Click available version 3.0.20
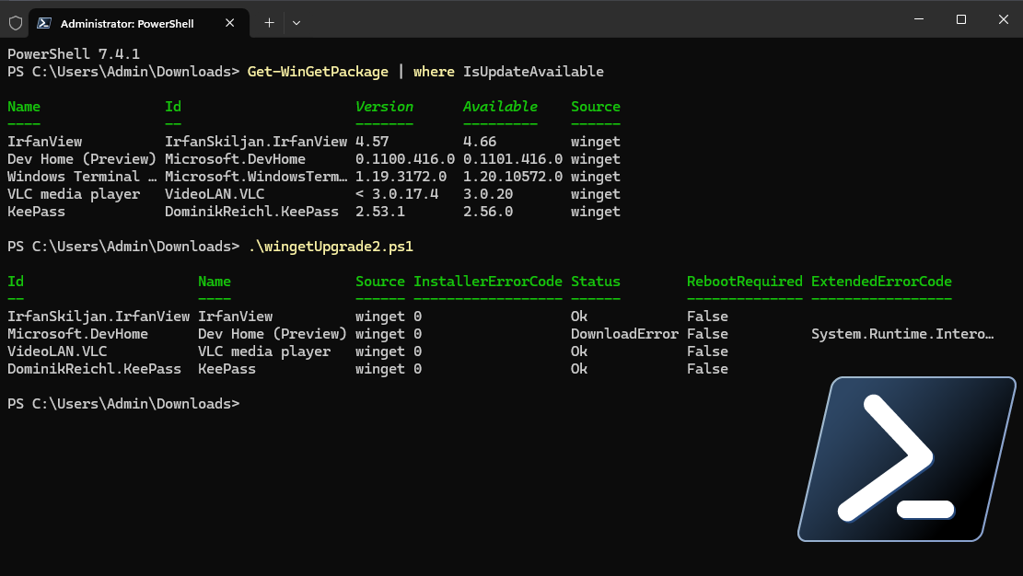The image size is (1023, 576). tap(488, 194)
